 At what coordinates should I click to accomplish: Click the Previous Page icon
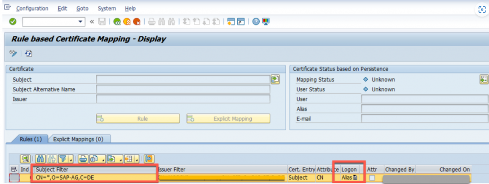(x=196, y=22)
